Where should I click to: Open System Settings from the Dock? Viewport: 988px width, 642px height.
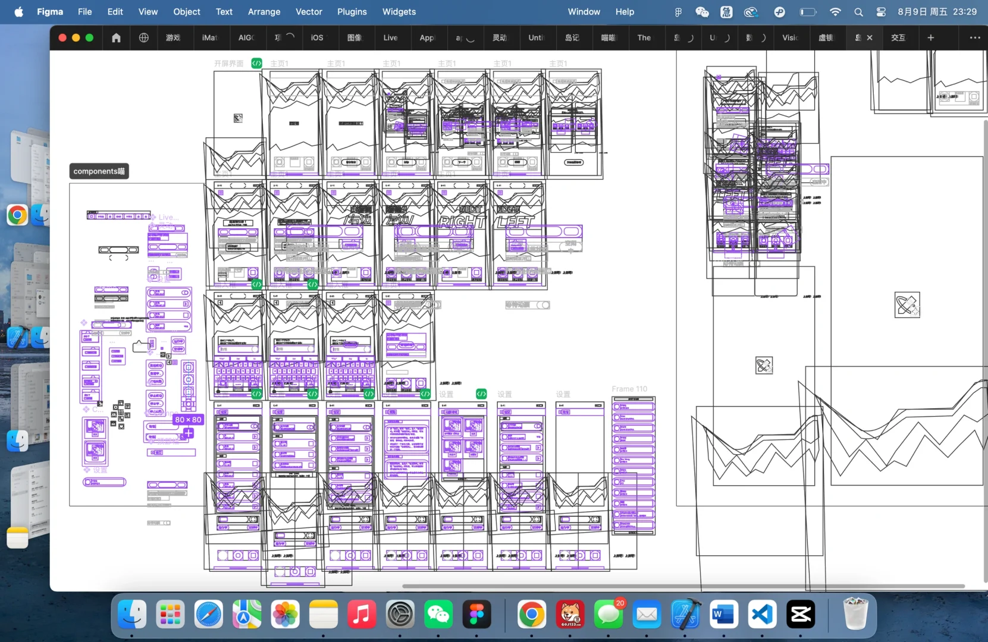tap(400, 615)
